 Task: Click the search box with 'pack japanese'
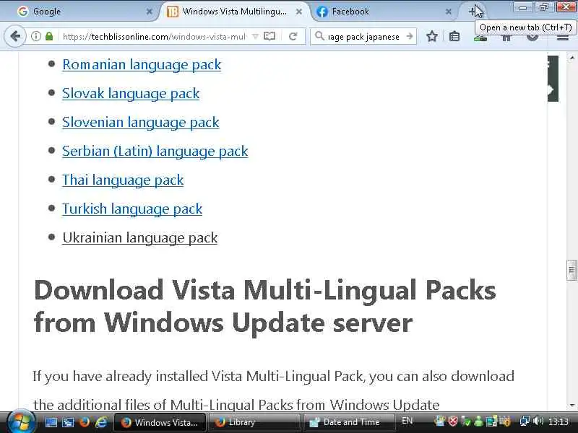click(x=363, y=37)
